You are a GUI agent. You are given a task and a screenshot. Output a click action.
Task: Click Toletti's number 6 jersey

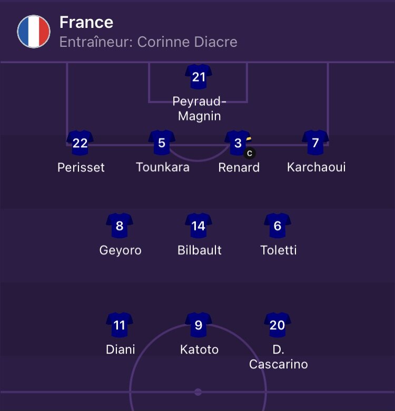tap(278, 226)
